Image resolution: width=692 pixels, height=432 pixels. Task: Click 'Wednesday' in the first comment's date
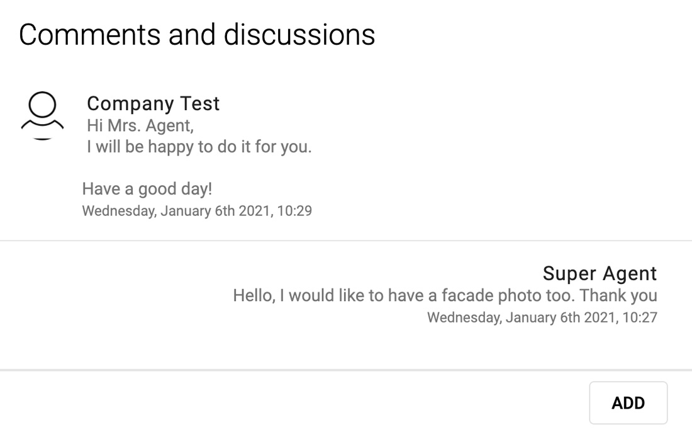[119, 211]
